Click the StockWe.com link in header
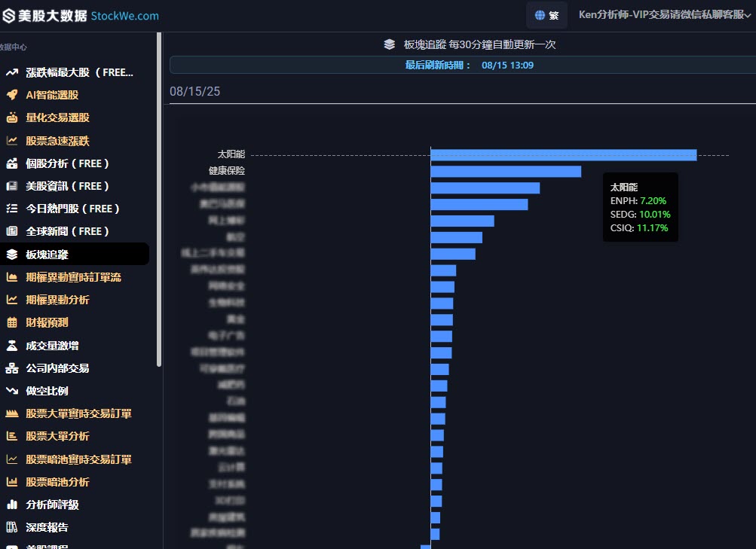This screenshot has width=756, height=549. 124,16
